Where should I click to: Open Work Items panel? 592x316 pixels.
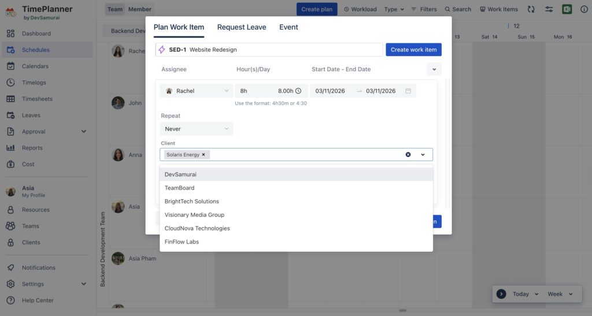pos(499,9)
